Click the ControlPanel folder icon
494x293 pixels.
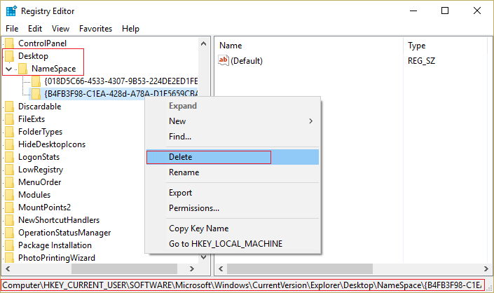pos(10,43)
